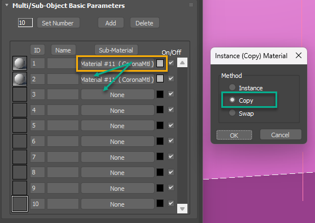Toggle On/Off checkbox for ID 2
This screenshot has height=223, width=315.
click(x=171, y=78)
